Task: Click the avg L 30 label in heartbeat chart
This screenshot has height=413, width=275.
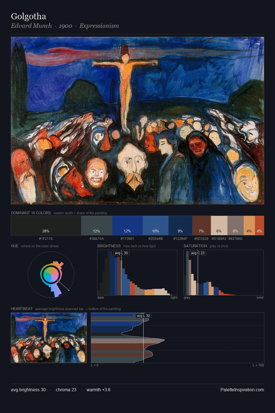Action: click(x=143, y=316)
